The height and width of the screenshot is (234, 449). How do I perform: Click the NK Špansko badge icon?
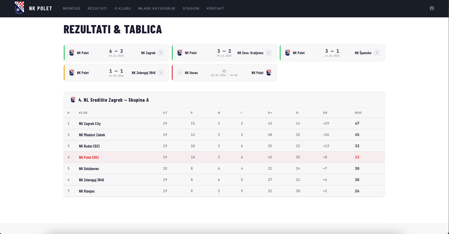coord(377,53)
